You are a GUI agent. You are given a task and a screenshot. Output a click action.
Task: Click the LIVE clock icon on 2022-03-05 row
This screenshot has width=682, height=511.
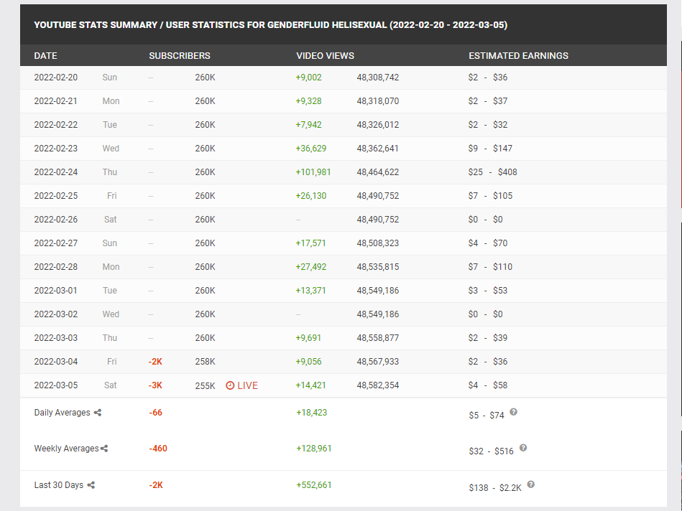coord(230,385)
